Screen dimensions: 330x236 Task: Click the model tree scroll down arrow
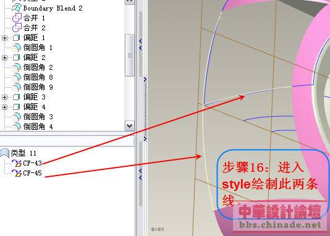pyautogui.click(x=129, y=126)
